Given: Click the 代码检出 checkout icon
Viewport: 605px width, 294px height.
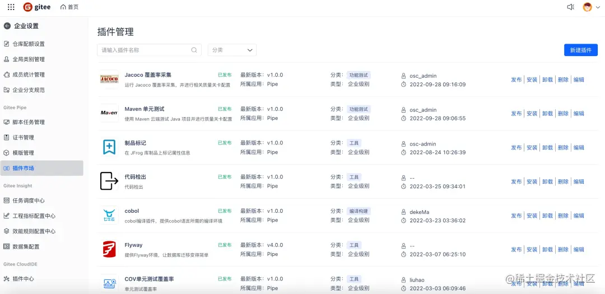Looking at the screenshot, I should point(109,181).
